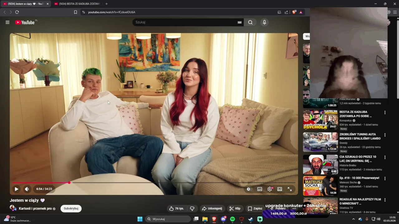
Task: Enter fullscreen mode
Action: [x=290, y=189]
